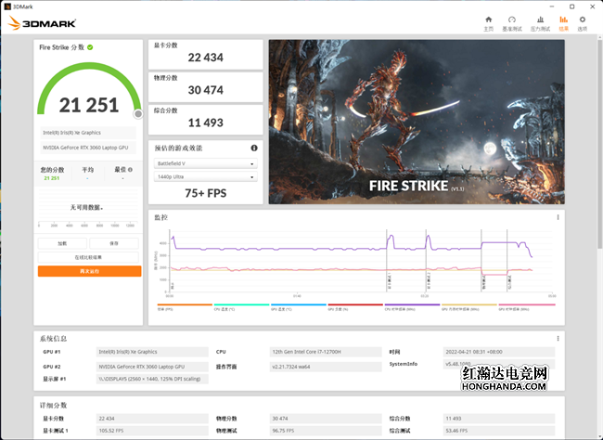Click info icon beside 预估的游戏效能
This screenshot has height=440, width=603.
253,149
